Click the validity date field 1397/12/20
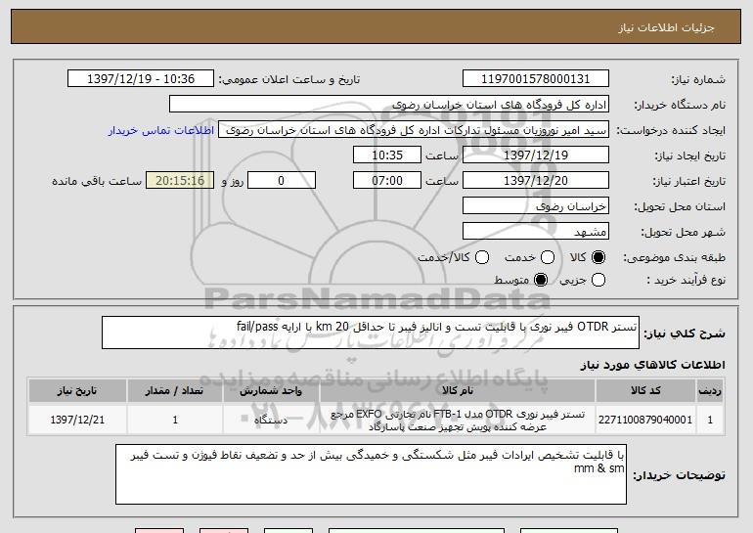 click(536, 181)
